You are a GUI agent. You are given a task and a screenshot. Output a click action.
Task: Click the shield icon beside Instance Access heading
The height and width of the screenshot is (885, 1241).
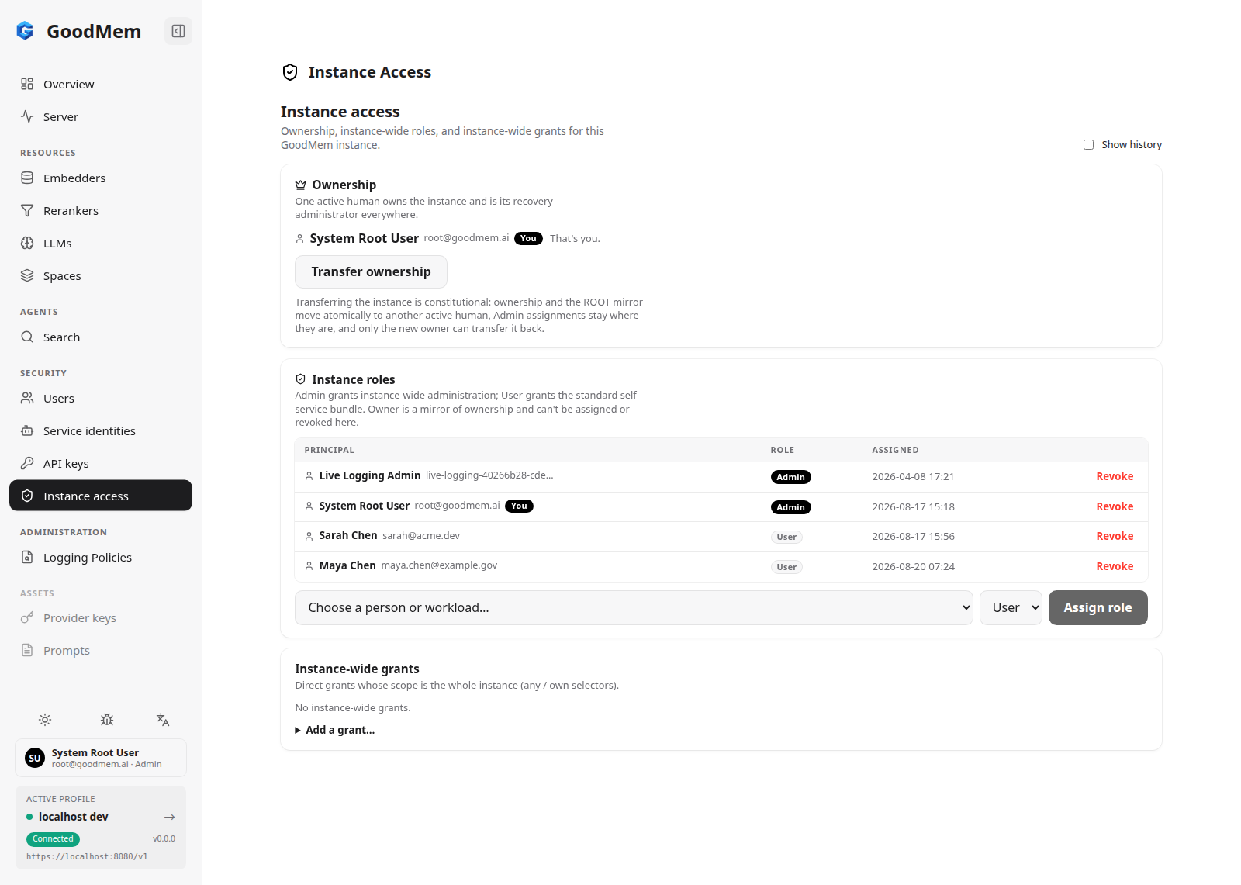click(290, 72)
